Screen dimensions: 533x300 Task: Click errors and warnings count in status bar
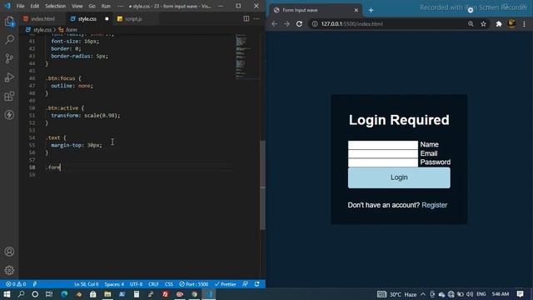tap(16, 284)
